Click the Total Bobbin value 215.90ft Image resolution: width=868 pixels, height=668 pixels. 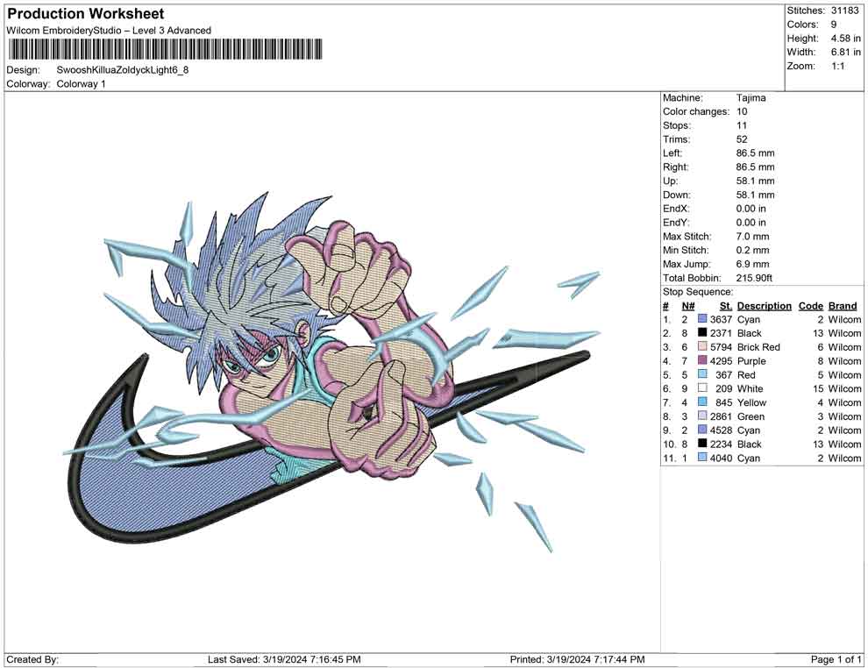pyautogui.click(x=754, y=278)
